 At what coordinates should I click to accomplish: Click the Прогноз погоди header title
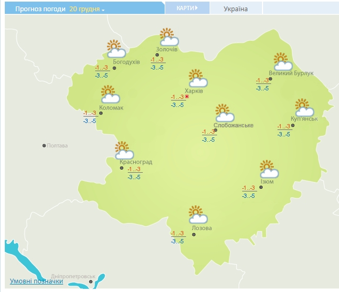click(41, 9)
